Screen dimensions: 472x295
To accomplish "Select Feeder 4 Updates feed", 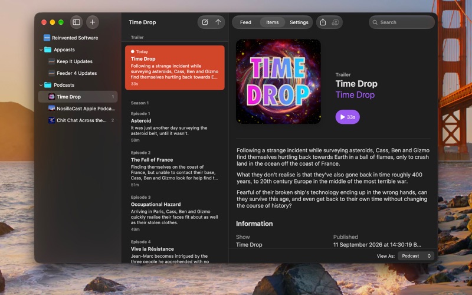I will [x=78, y=73].
